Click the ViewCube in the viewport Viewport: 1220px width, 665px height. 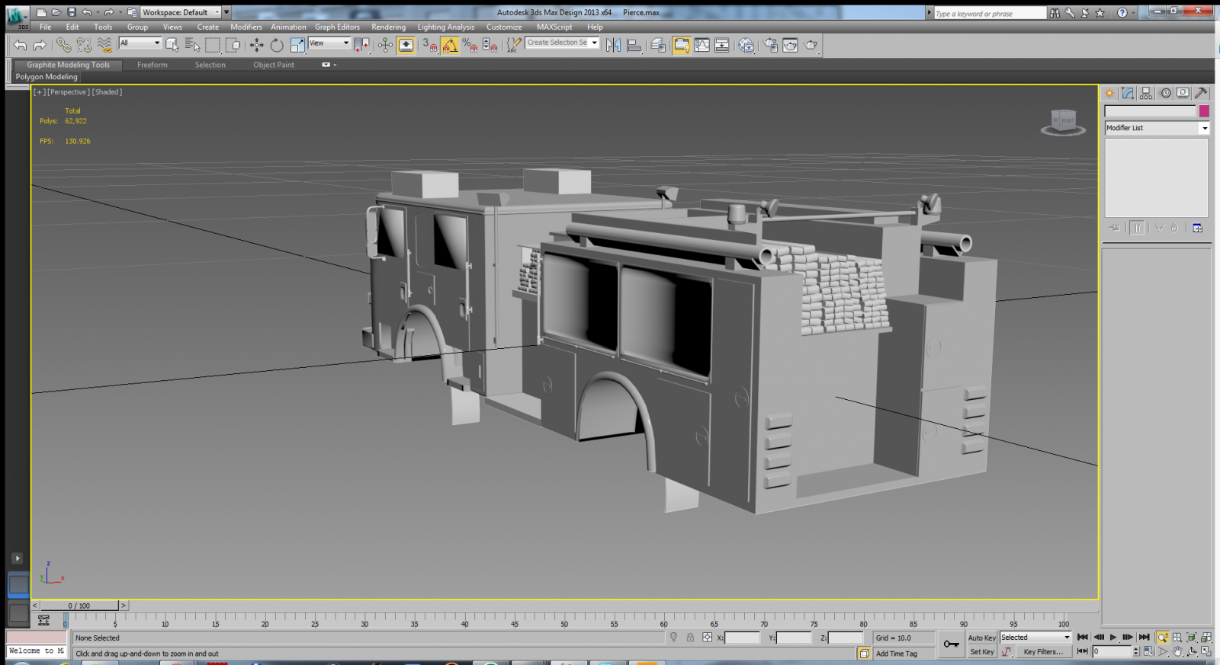(1063, 121)
